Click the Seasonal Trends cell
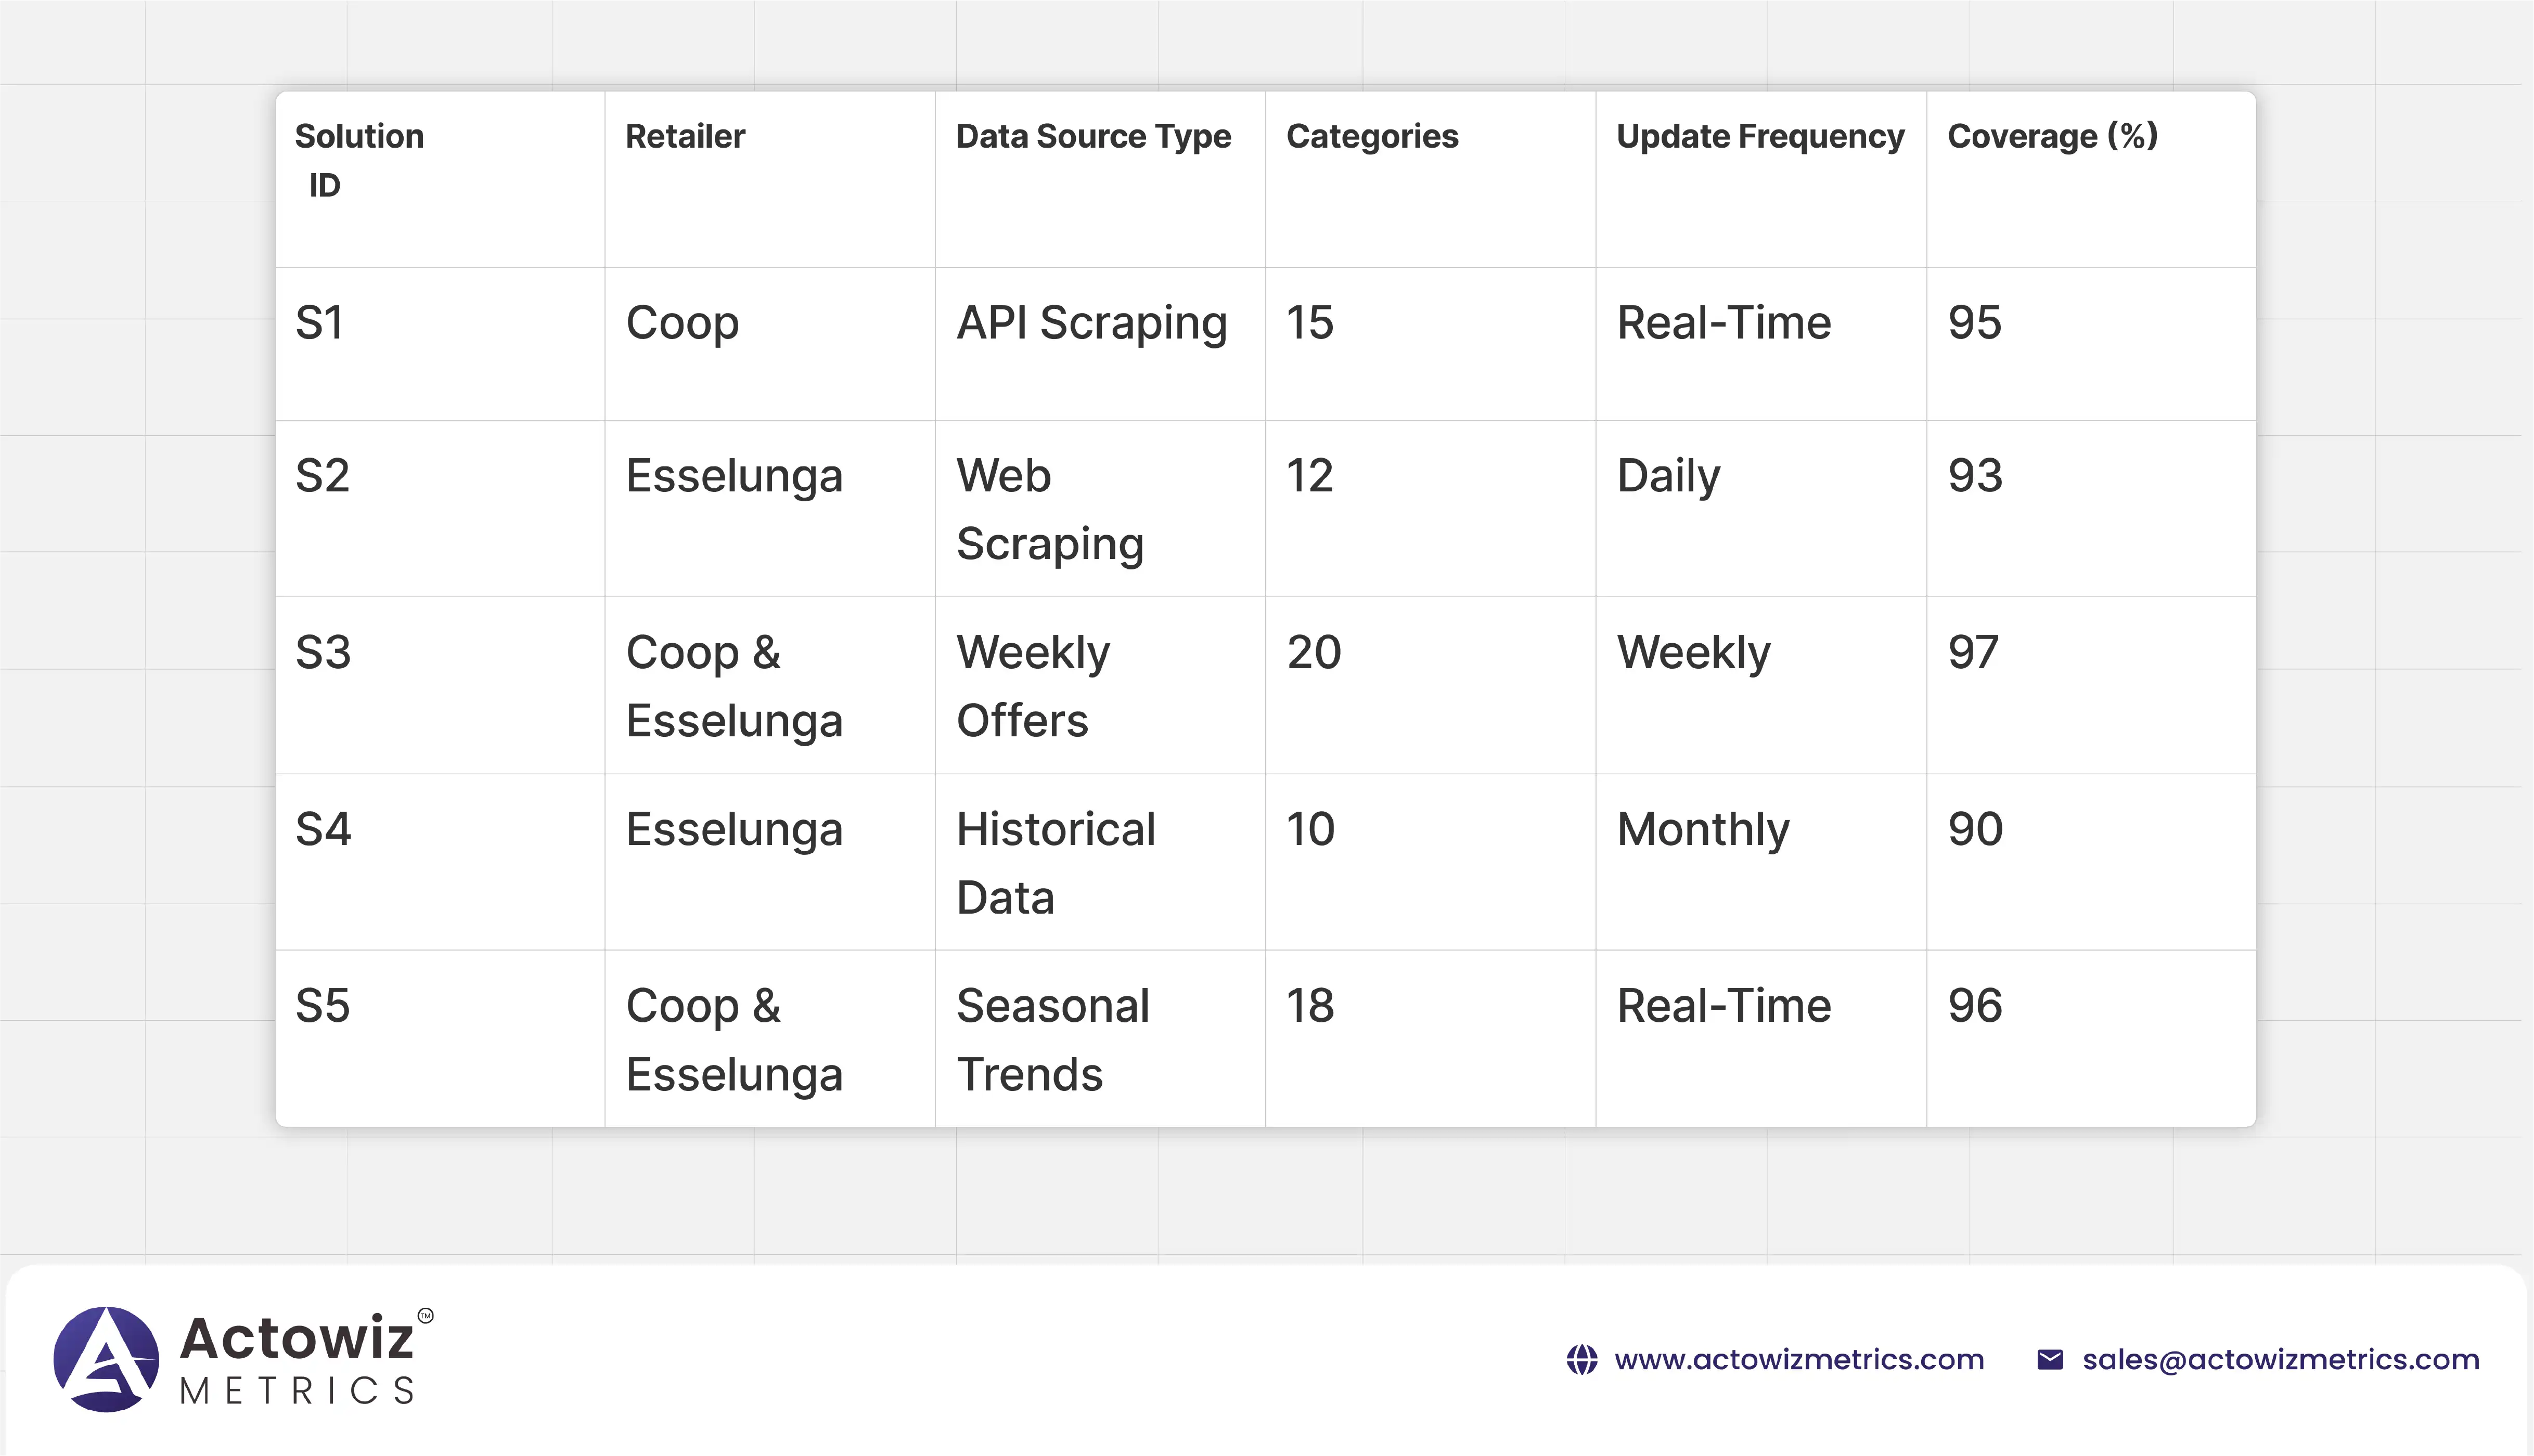The image size is (2534, 1456). pyautogui.click(x=1052, y=1039)
